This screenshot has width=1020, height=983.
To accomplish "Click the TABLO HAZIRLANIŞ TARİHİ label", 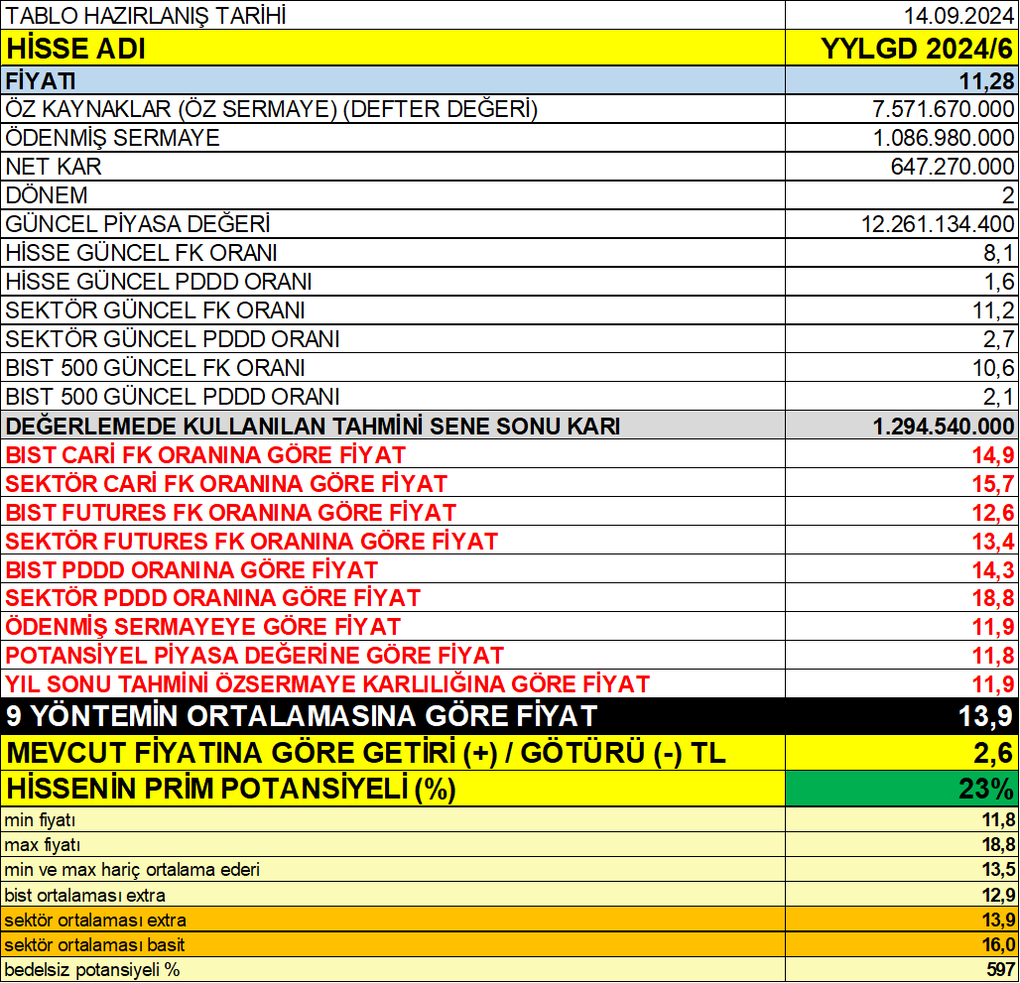I will coord(146,16).
